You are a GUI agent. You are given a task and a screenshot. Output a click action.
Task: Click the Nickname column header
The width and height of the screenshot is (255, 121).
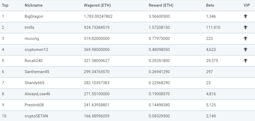[34, 5]
